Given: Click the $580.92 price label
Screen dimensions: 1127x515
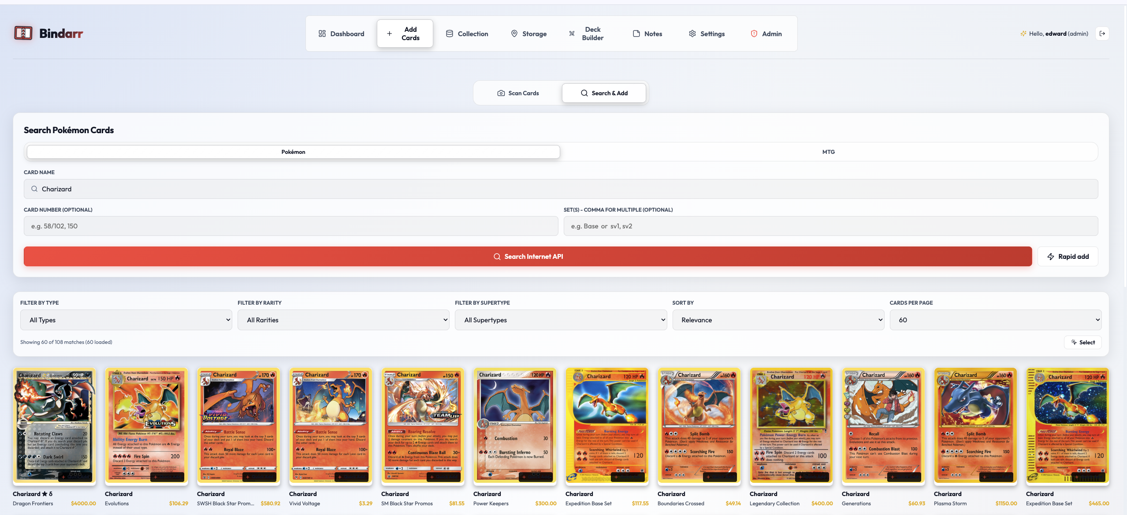Looking at the screenshot, I should tap(271, 504).
